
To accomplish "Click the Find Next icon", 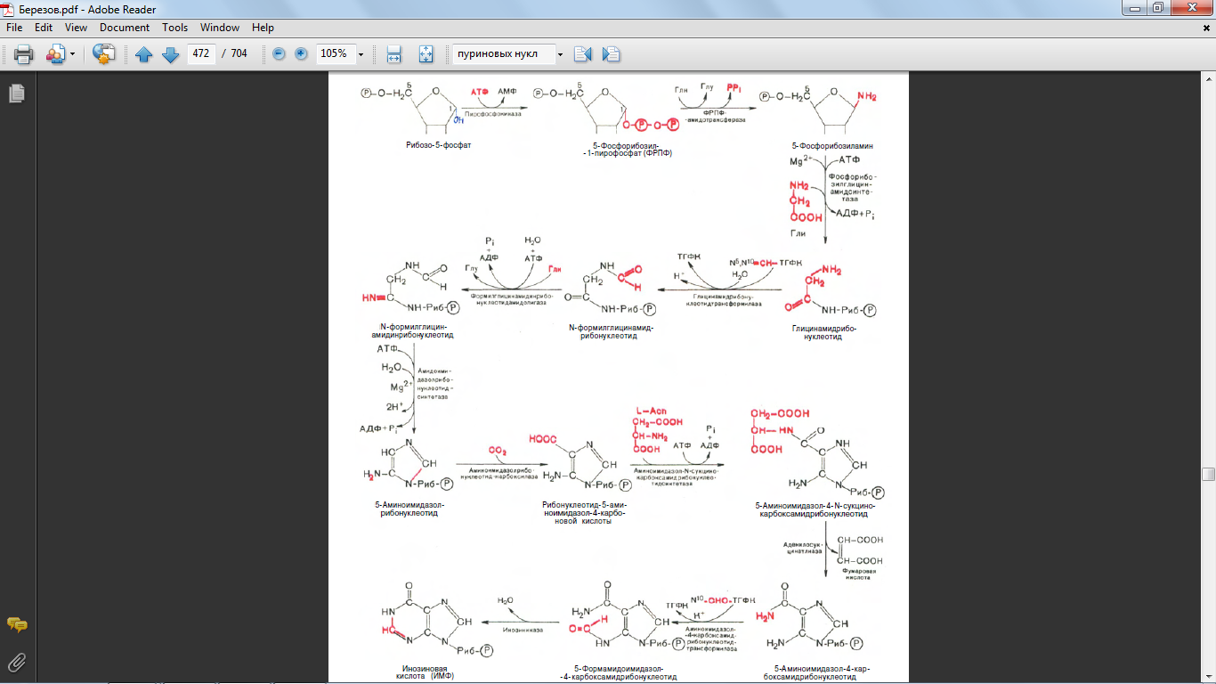I will point(611,54).
